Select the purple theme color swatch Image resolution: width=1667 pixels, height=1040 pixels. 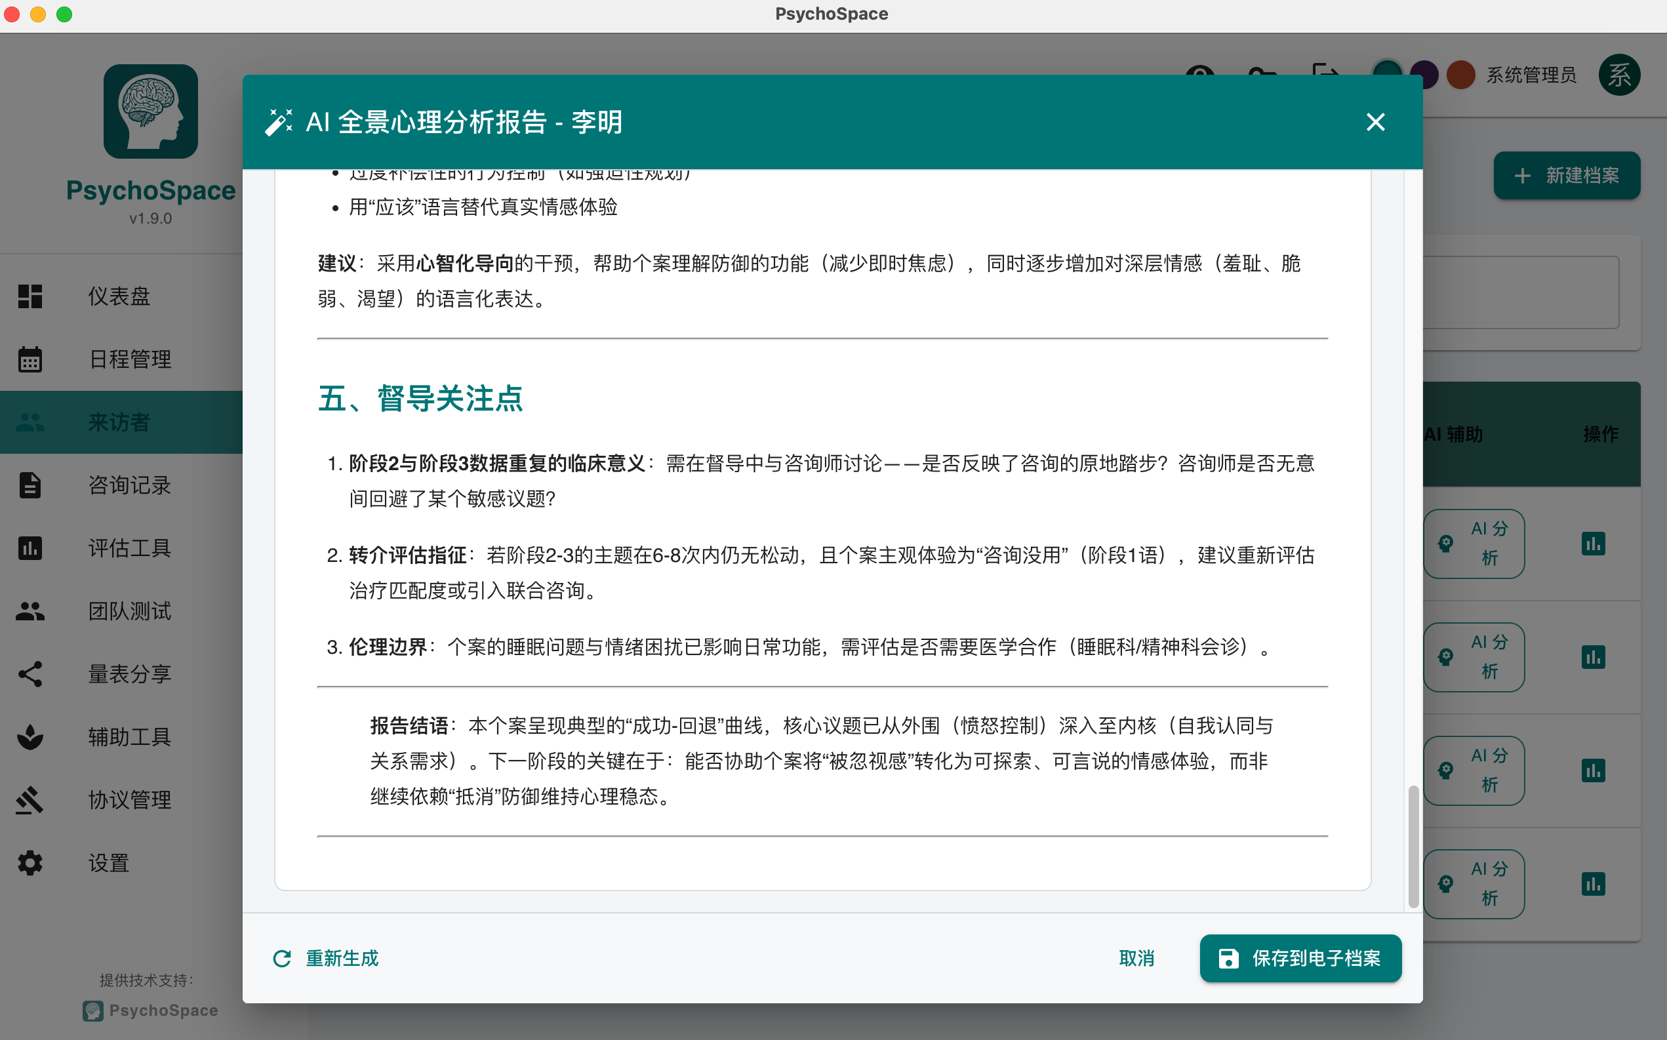[x=1424, y=75]
